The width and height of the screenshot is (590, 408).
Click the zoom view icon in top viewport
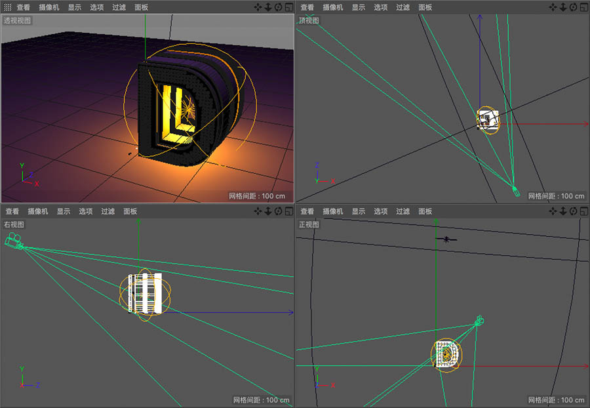point(562,7)
